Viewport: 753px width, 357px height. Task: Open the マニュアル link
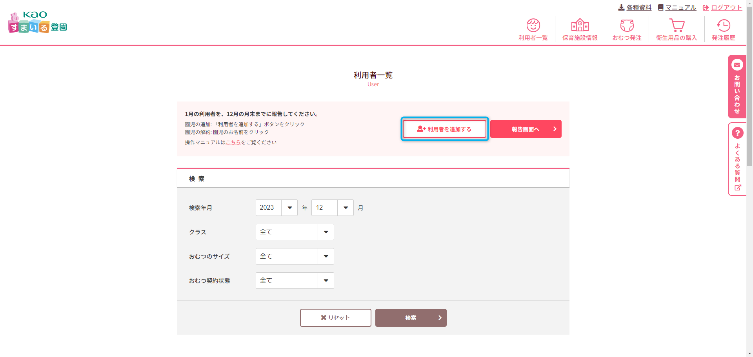681,7
